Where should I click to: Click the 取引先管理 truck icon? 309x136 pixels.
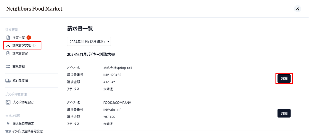(x=8, y=80)
